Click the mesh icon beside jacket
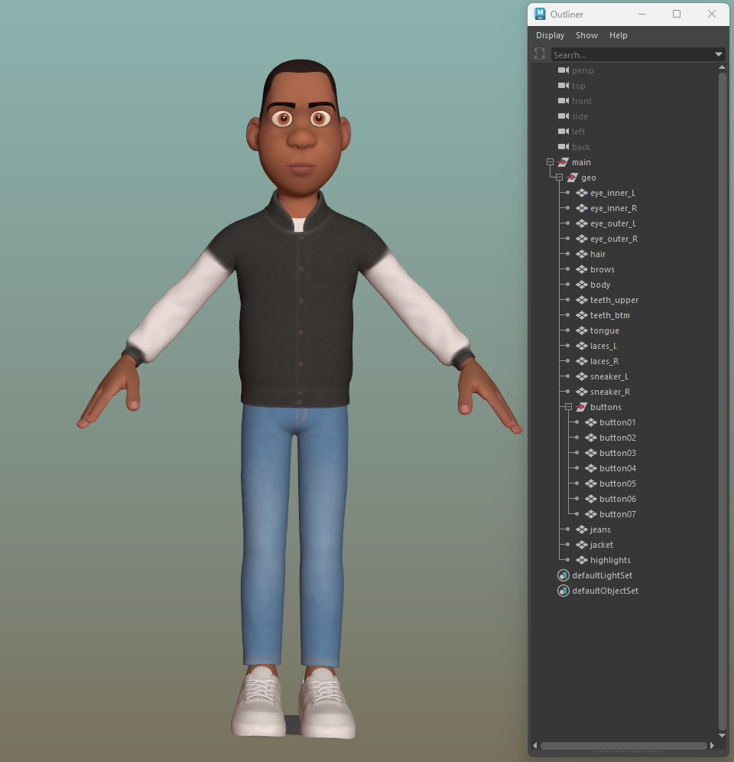This screenshot has width=734, height=762. [x=582, y=545]
